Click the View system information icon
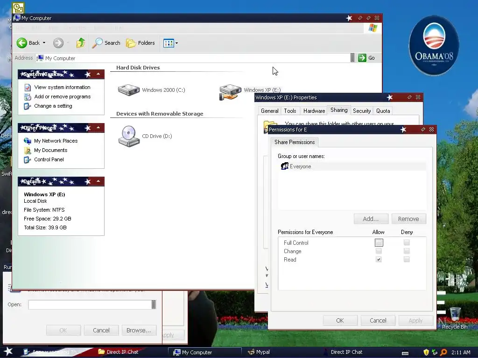The height and width of the screenshot is (358, 478). click(28, 88)
